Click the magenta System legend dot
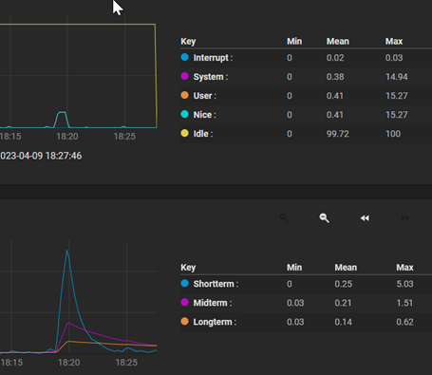Viewport: 432px width, 375px height. [184, 76]
